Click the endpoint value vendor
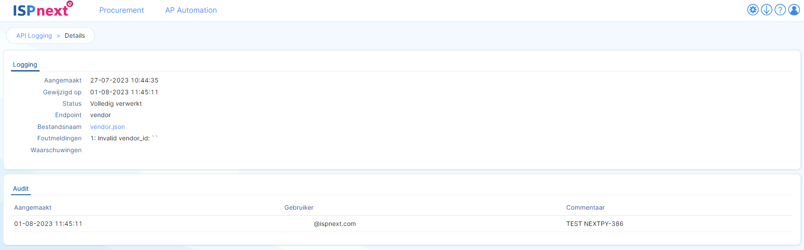 (x=100, y=115)
